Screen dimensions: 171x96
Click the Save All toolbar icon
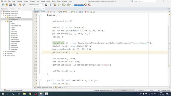(14, 5)
